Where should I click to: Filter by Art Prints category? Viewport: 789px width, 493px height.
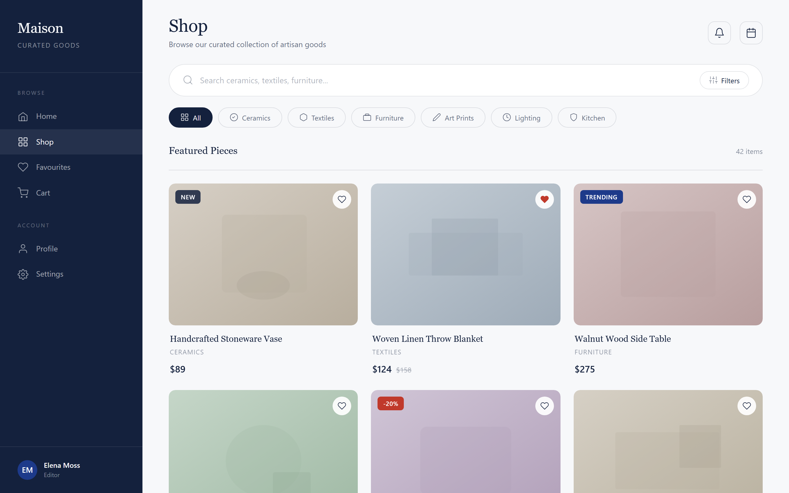coord(453,117)
